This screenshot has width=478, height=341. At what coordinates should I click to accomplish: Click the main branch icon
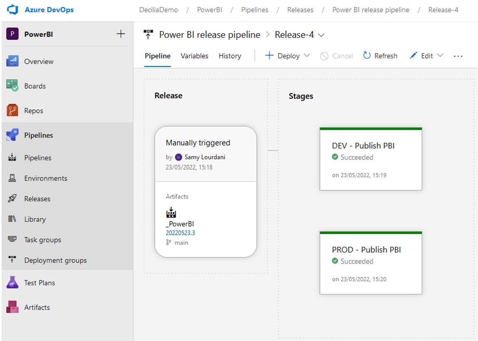click(x=168, y=242)
